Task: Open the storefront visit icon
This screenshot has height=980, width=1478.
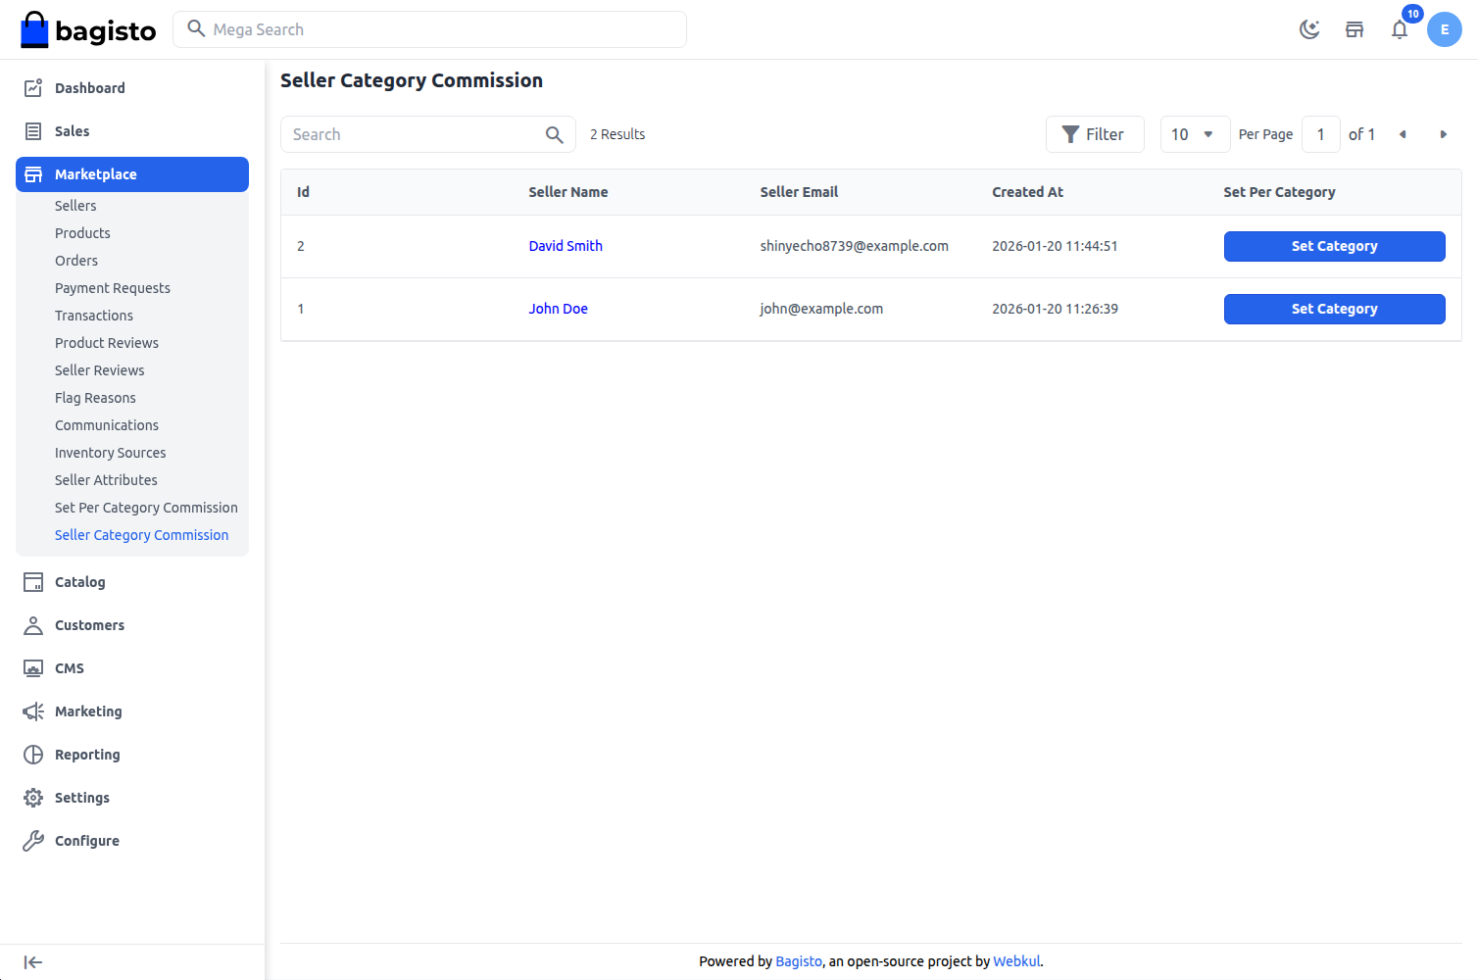Action: 1355,29
